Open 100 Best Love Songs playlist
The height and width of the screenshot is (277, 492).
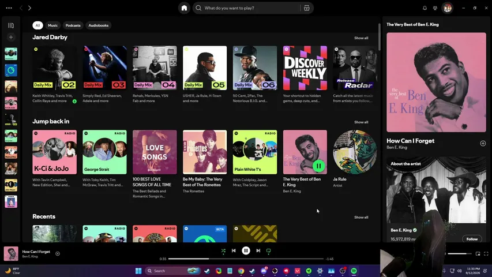pyautogui.click(x=155, y=152)
